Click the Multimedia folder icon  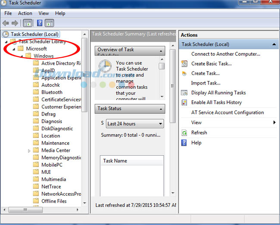(36, 179)
